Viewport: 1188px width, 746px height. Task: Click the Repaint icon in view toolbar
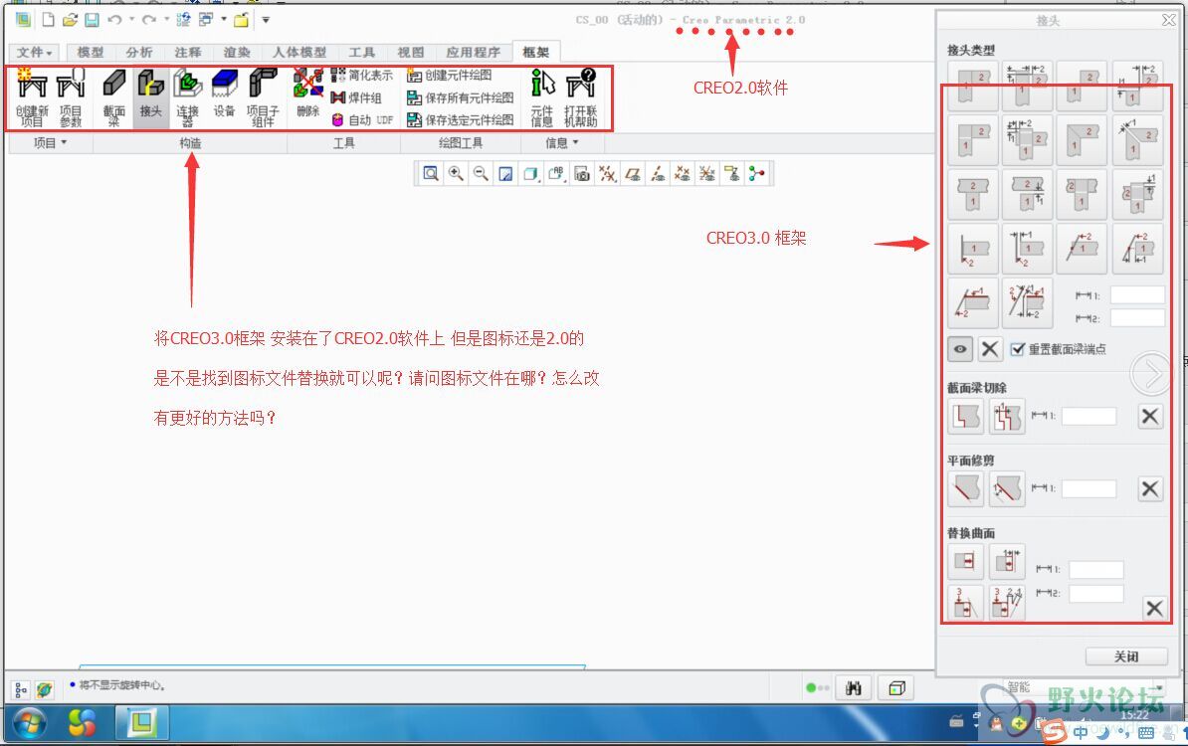pos(505,173)
